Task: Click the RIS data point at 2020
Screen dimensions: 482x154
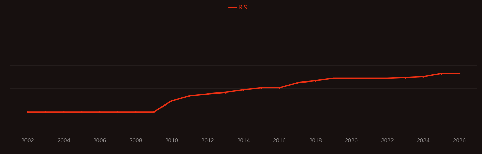Action: pos(351,78)
